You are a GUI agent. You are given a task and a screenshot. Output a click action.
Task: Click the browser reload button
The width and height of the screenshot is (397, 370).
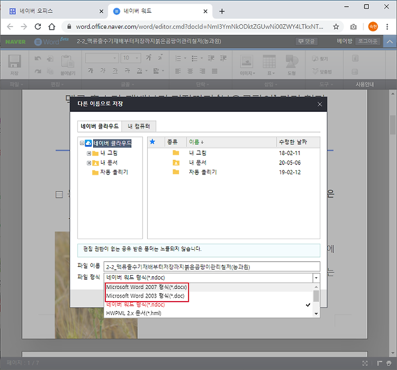point(37,26)
